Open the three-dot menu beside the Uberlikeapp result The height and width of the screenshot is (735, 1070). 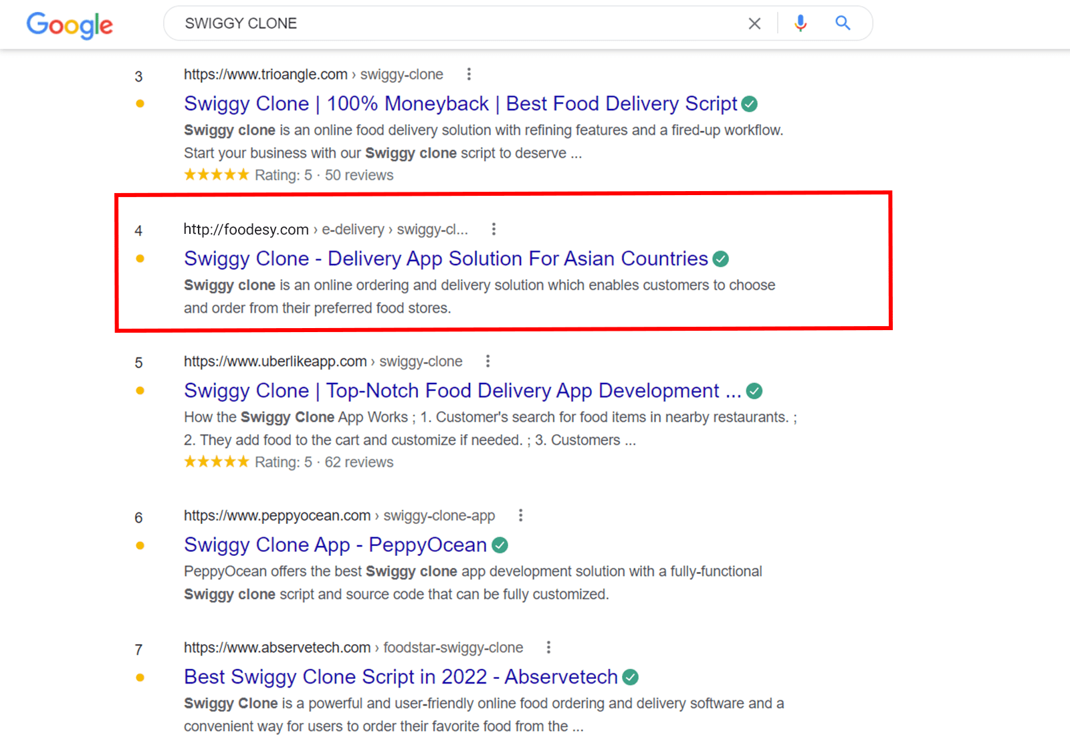click(x=488, y=361)
